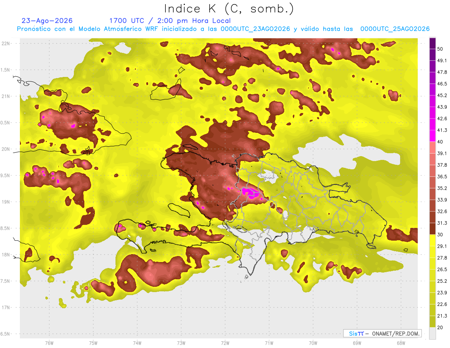The image size is (450, 348).
Task: Click the "71W" longitude label
Action: tap(269, 343)
